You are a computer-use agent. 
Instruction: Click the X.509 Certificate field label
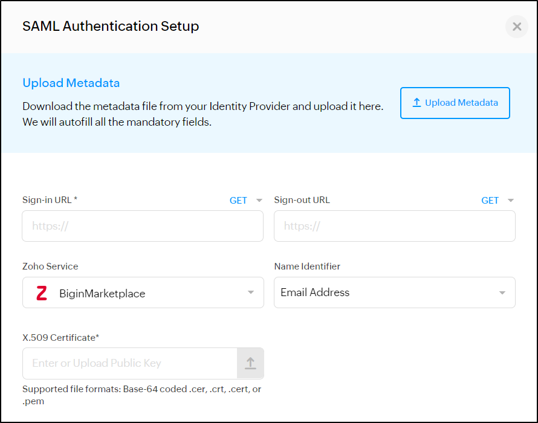pyautogui.click(x=60, y=337)
